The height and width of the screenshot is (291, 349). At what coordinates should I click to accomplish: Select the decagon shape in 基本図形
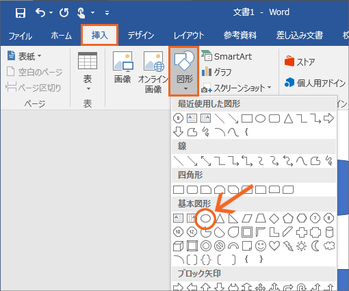coord(178,232)
